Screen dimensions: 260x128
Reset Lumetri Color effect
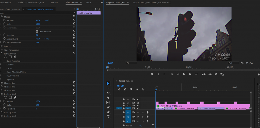74,53
